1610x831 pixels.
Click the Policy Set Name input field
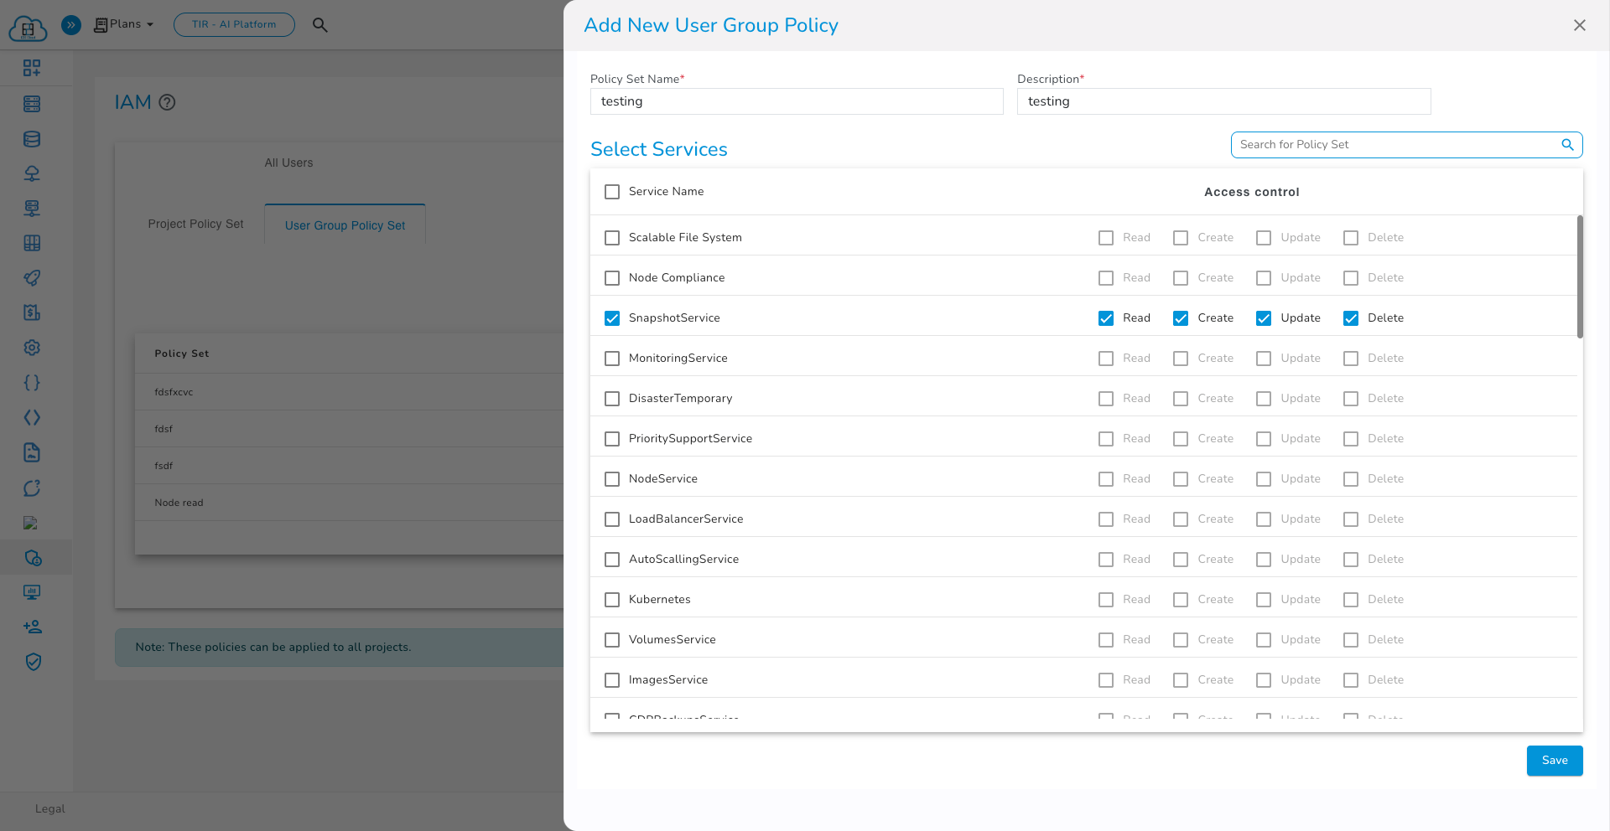coord(796,101)
